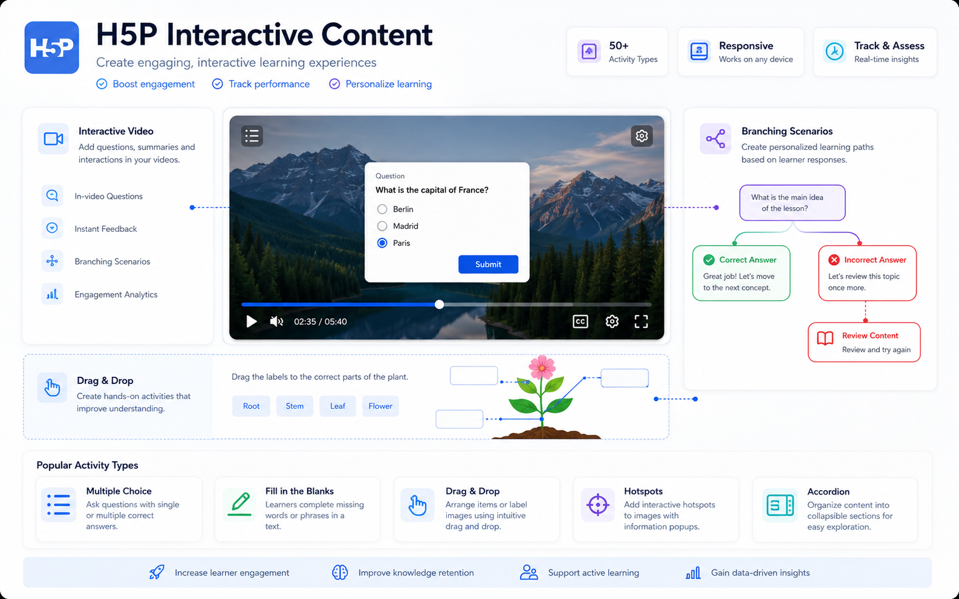Play the interactive video
This screenshot has width=959, height=599.
(x=252, y=321)
